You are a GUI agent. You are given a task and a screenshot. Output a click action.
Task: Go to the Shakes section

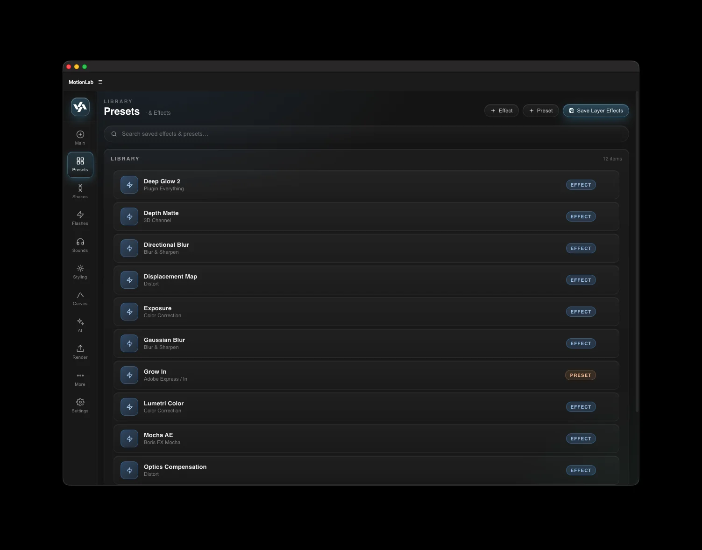80,191
